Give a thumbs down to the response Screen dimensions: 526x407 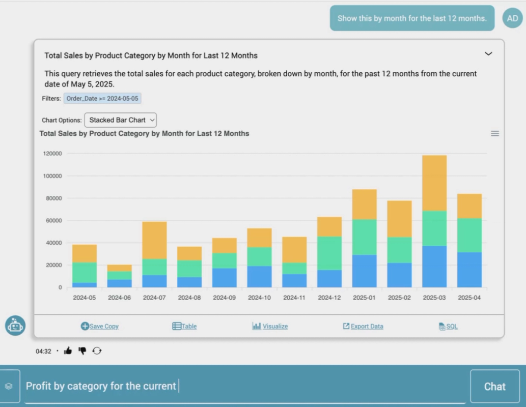(82, 351)
